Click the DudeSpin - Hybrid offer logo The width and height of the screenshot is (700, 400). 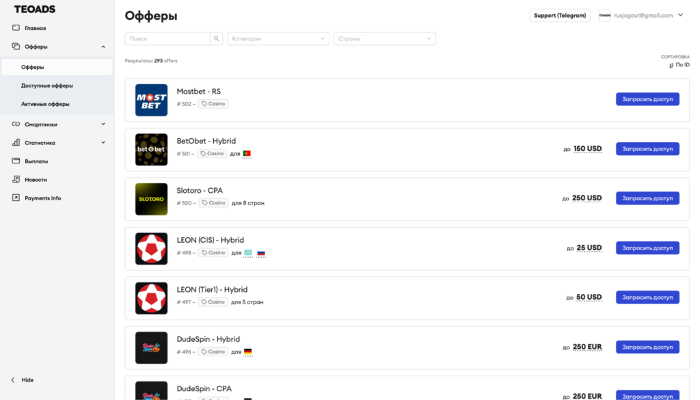coord(151,348)
